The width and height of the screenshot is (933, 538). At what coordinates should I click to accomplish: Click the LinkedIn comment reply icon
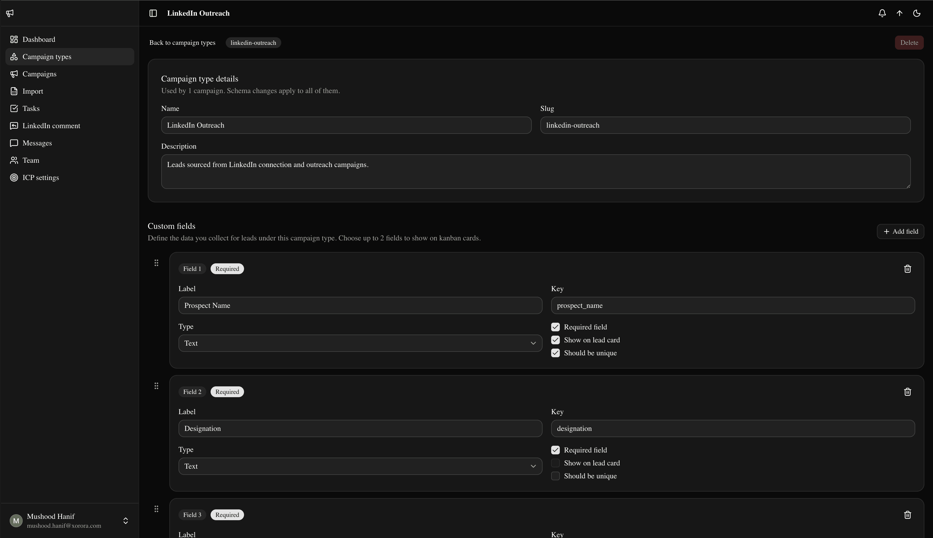[x=14, y=126]
